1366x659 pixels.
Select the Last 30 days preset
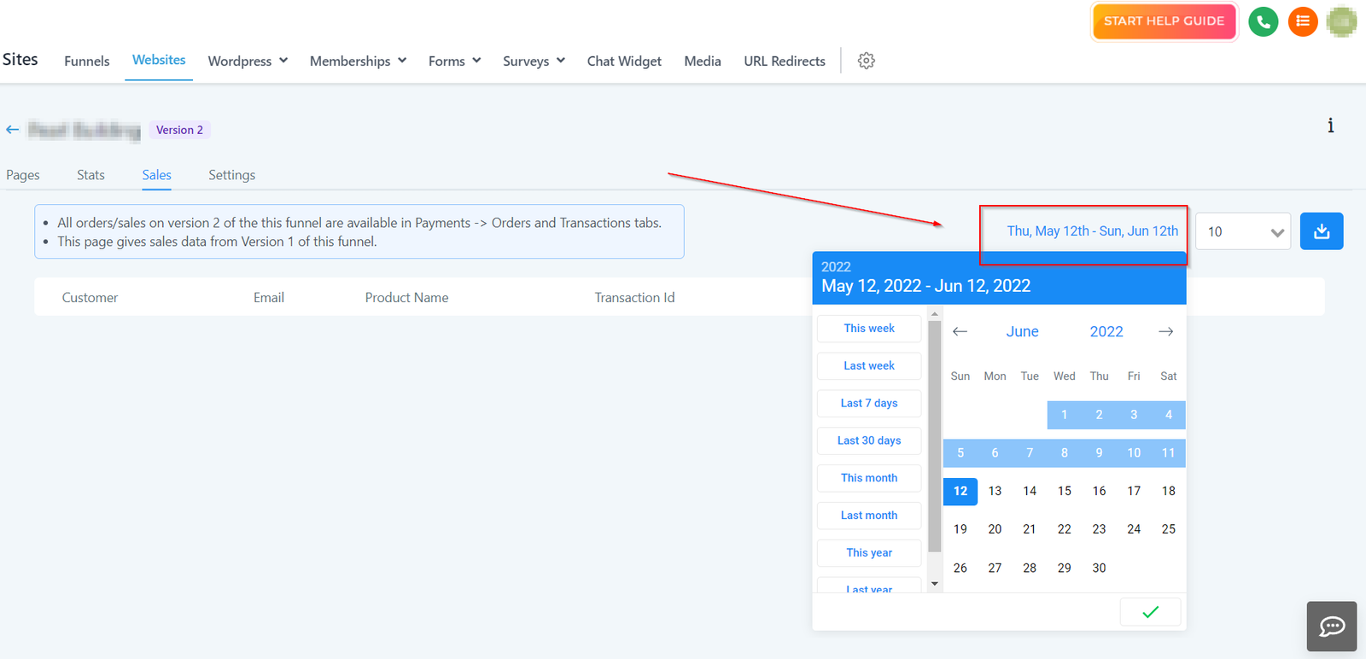tap(869, 440)
